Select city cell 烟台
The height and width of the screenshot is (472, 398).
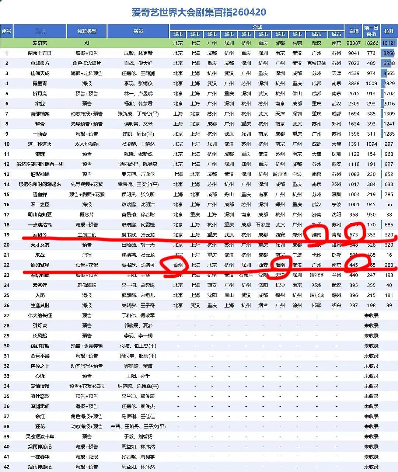[263, 305]
